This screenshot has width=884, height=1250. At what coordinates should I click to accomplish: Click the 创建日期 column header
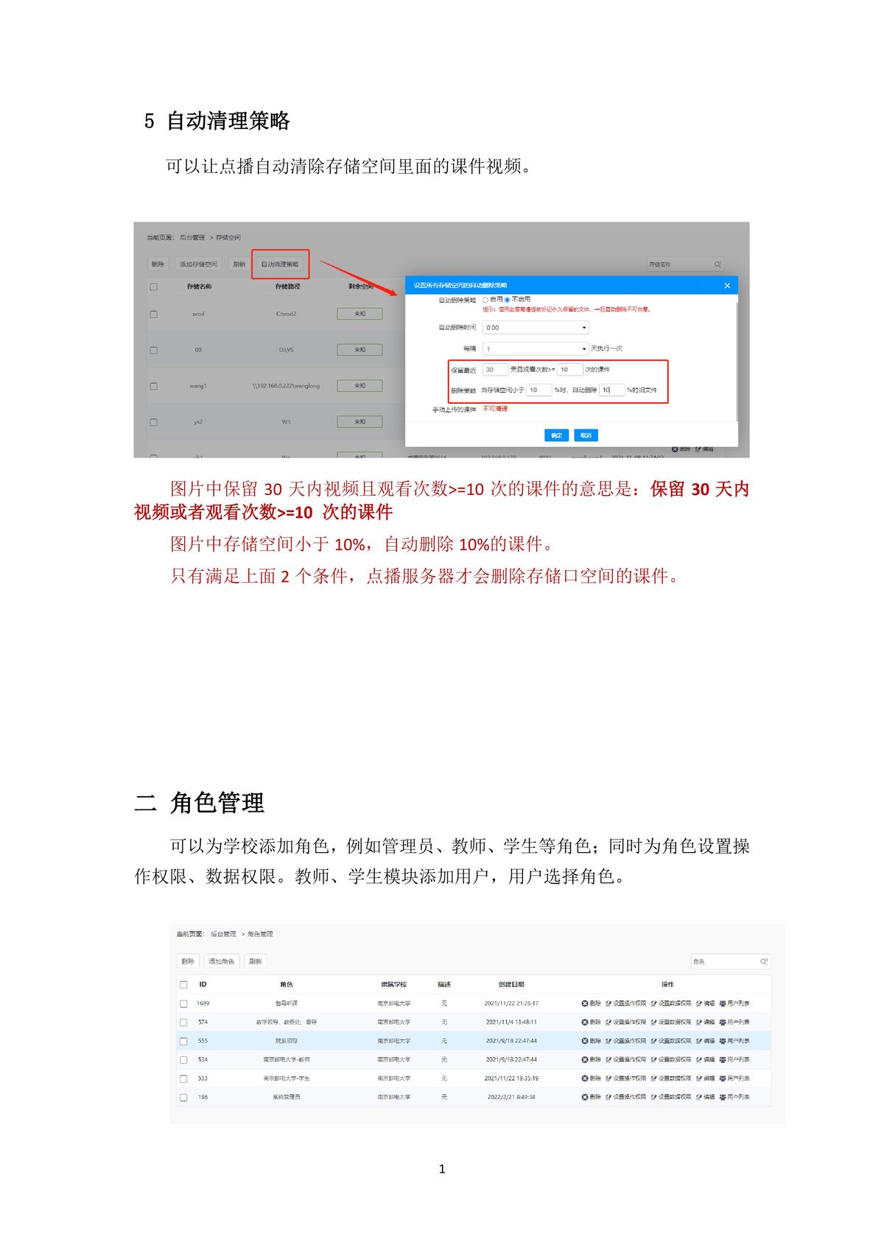(511, 985)
